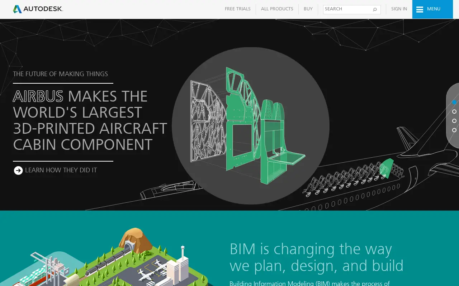The height and width of the screenshot is (286, 459).
Task: Click the "Building Information Modeling (BIM)" paragraph
Action: (309, 283)
